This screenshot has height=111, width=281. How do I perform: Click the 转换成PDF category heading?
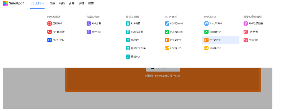point(210,17)
